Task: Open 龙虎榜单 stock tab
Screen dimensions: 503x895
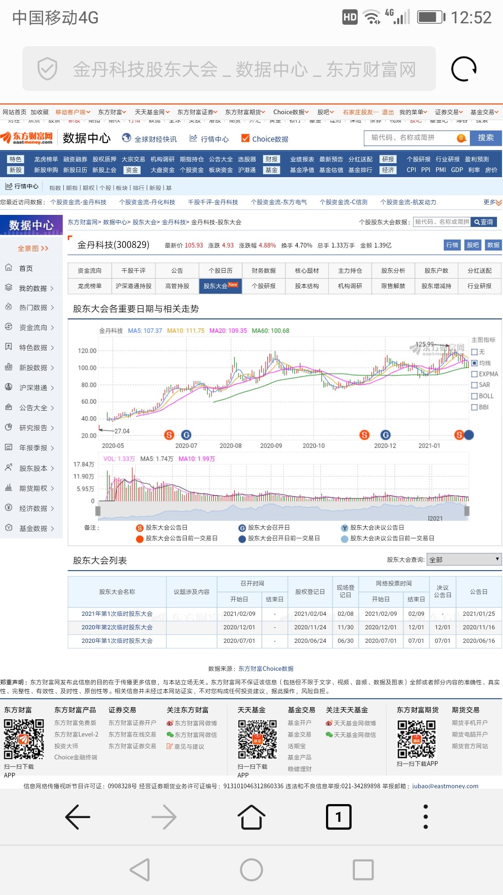Action: click(89, 286)
